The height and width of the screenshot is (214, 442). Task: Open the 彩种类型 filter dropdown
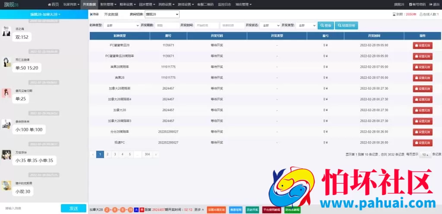121,25
